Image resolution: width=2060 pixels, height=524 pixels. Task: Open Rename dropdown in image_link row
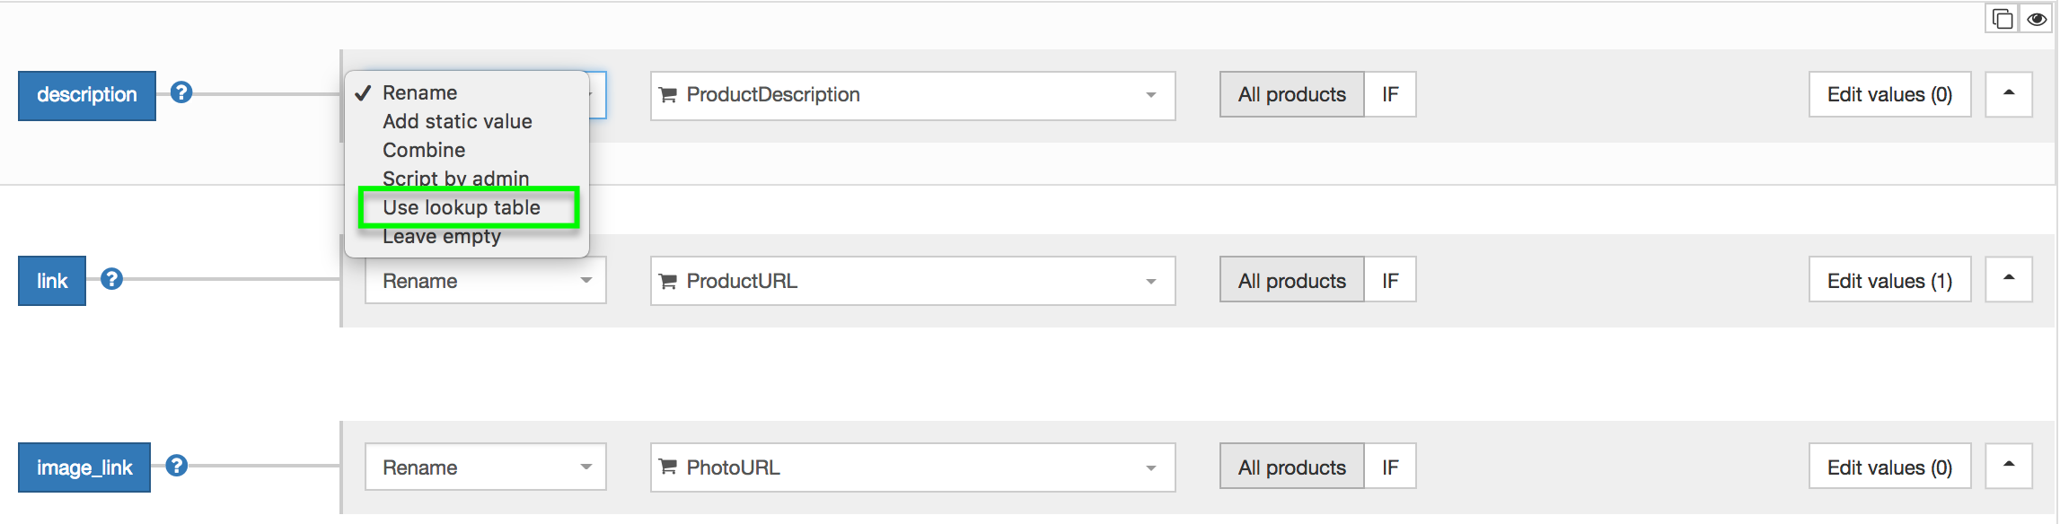tap(485, 467)
